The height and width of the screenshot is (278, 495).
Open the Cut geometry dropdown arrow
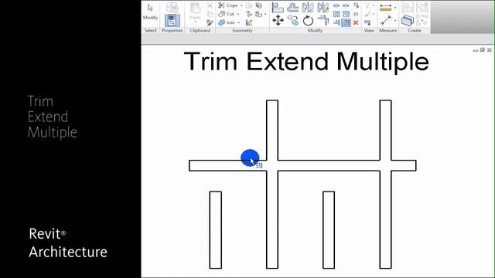(238, 14)
